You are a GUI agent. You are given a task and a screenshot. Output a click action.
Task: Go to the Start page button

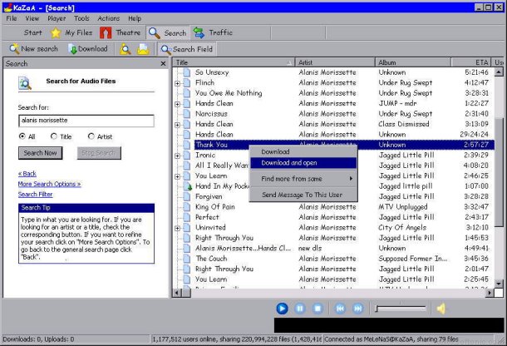[32, 32]
